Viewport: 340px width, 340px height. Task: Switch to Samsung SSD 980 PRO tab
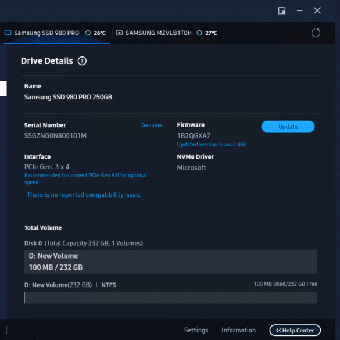(56, 33)
